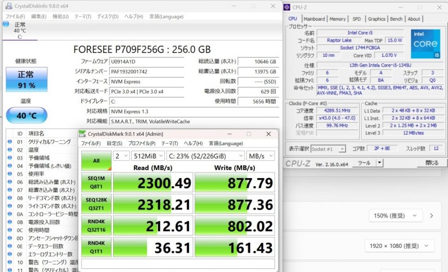Open プロファイル(P) menu in CrystalDiskMark
Viewport: 448px width, 272px height.
click(x=142, y=143)
